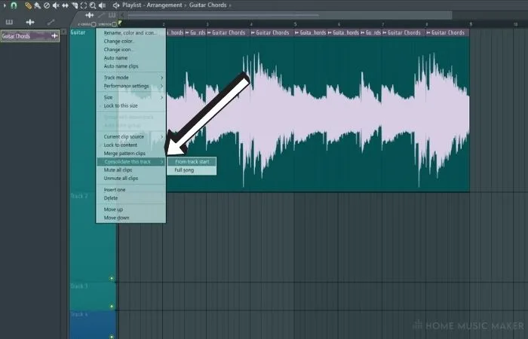528x339 pixels.
Task: Expand Consolidate this track submenu
Action: (x=130, y=162)
